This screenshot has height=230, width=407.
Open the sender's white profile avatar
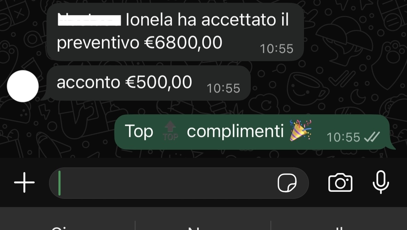[23, 86]
